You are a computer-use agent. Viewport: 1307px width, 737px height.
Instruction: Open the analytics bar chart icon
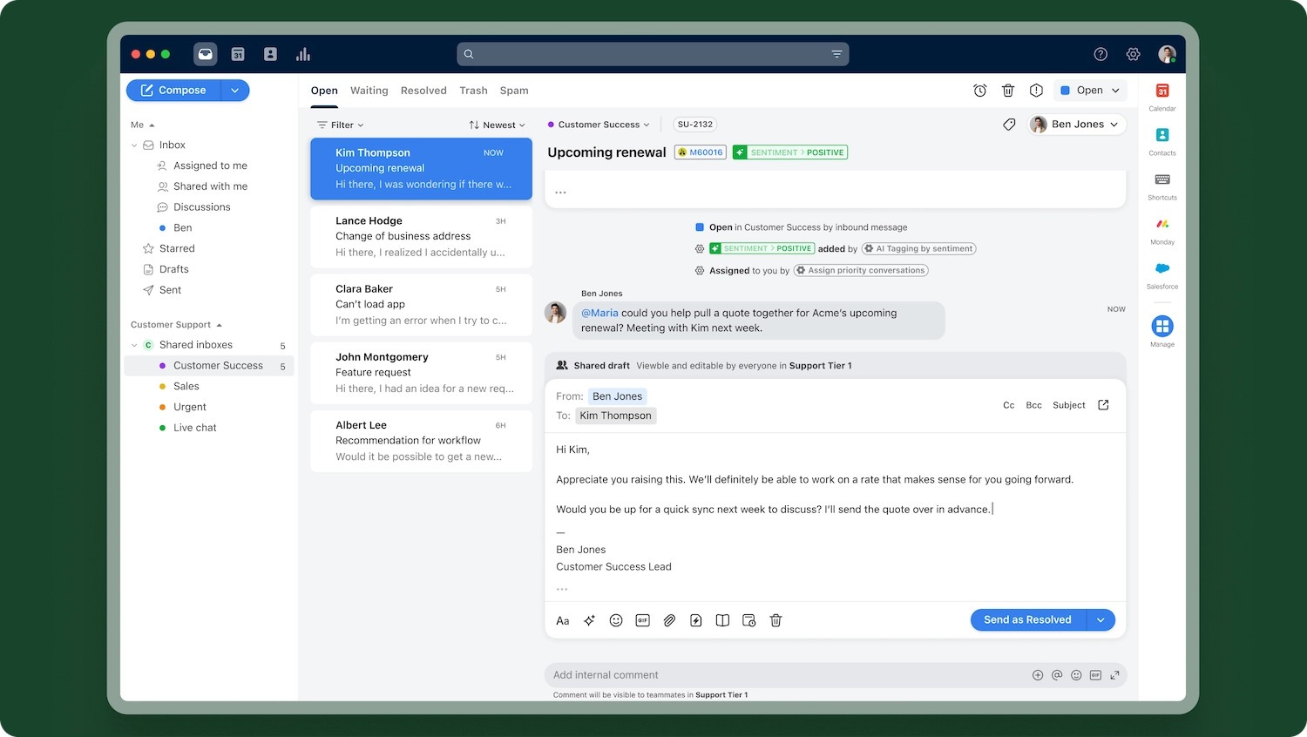pos(303,54)
